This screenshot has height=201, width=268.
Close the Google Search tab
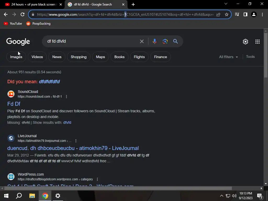[x=123, y=5]
